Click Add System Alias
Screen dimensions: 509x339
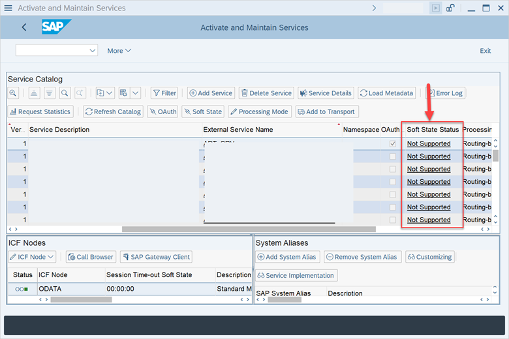coord(287,257)
